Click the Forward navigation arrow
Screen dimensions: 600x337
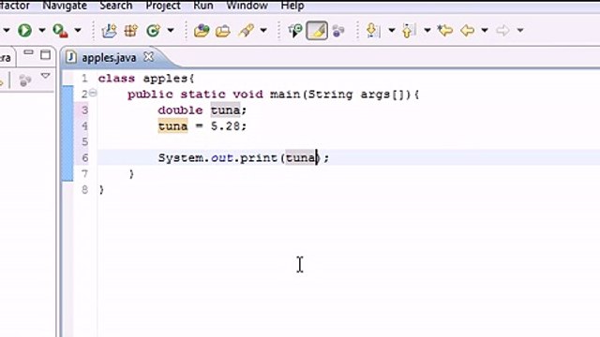tap(502, 30)
